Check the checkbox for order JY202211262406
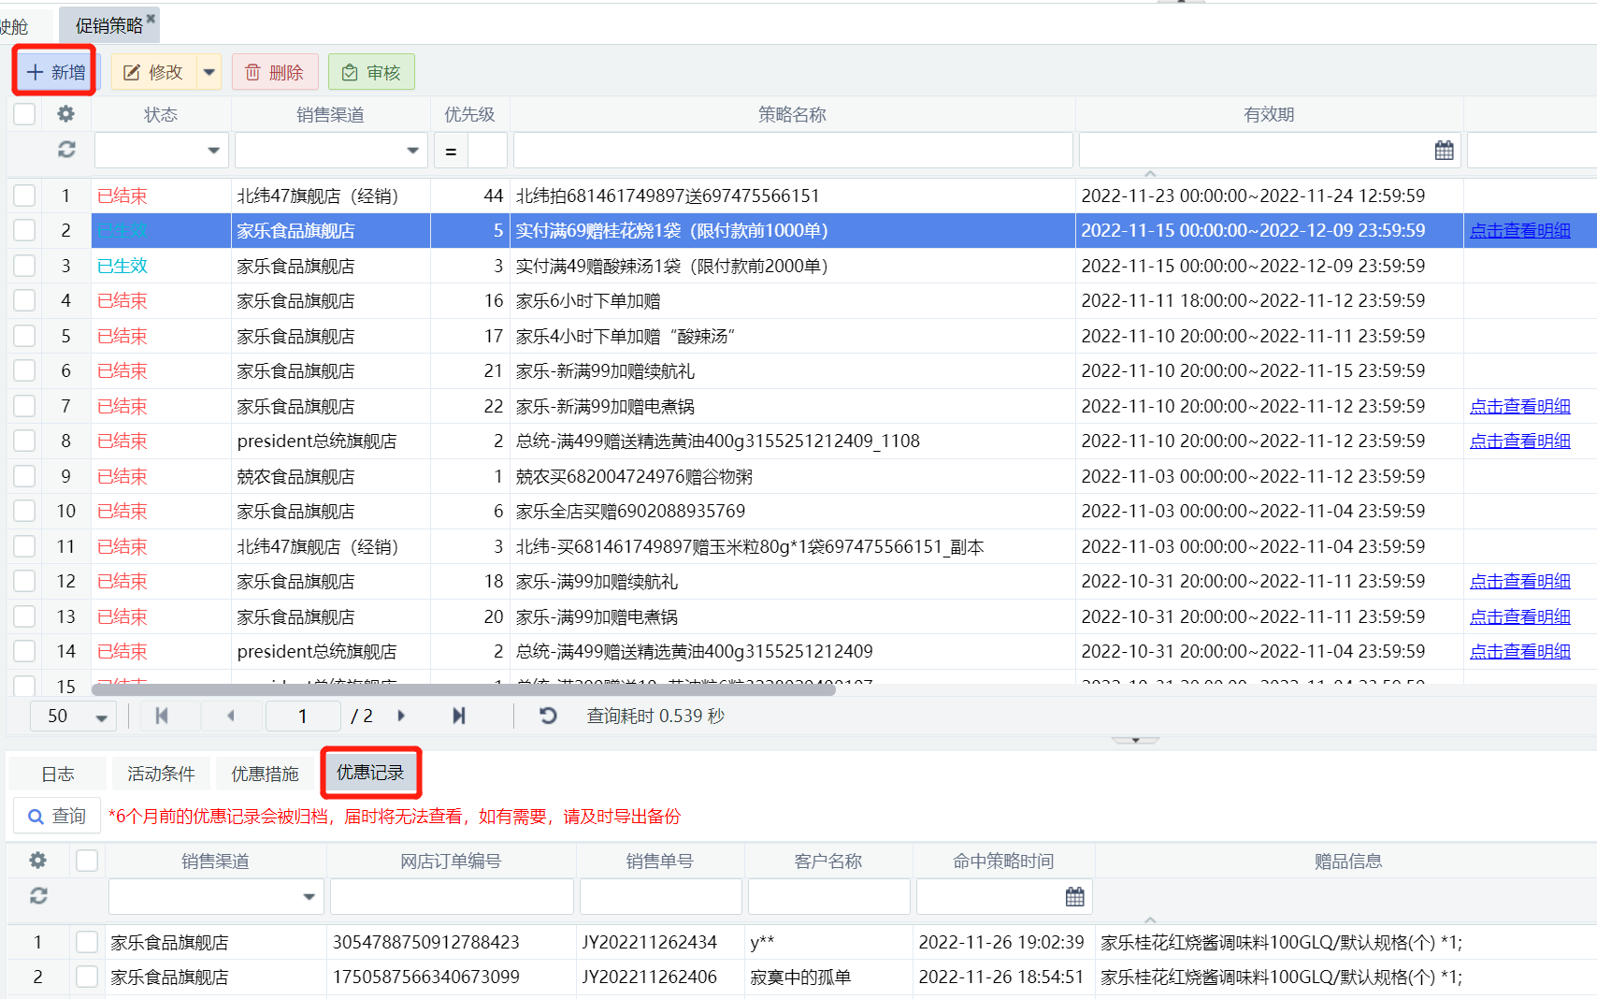The height and width of the screenshot is (999, 1597). click(87, 977)
